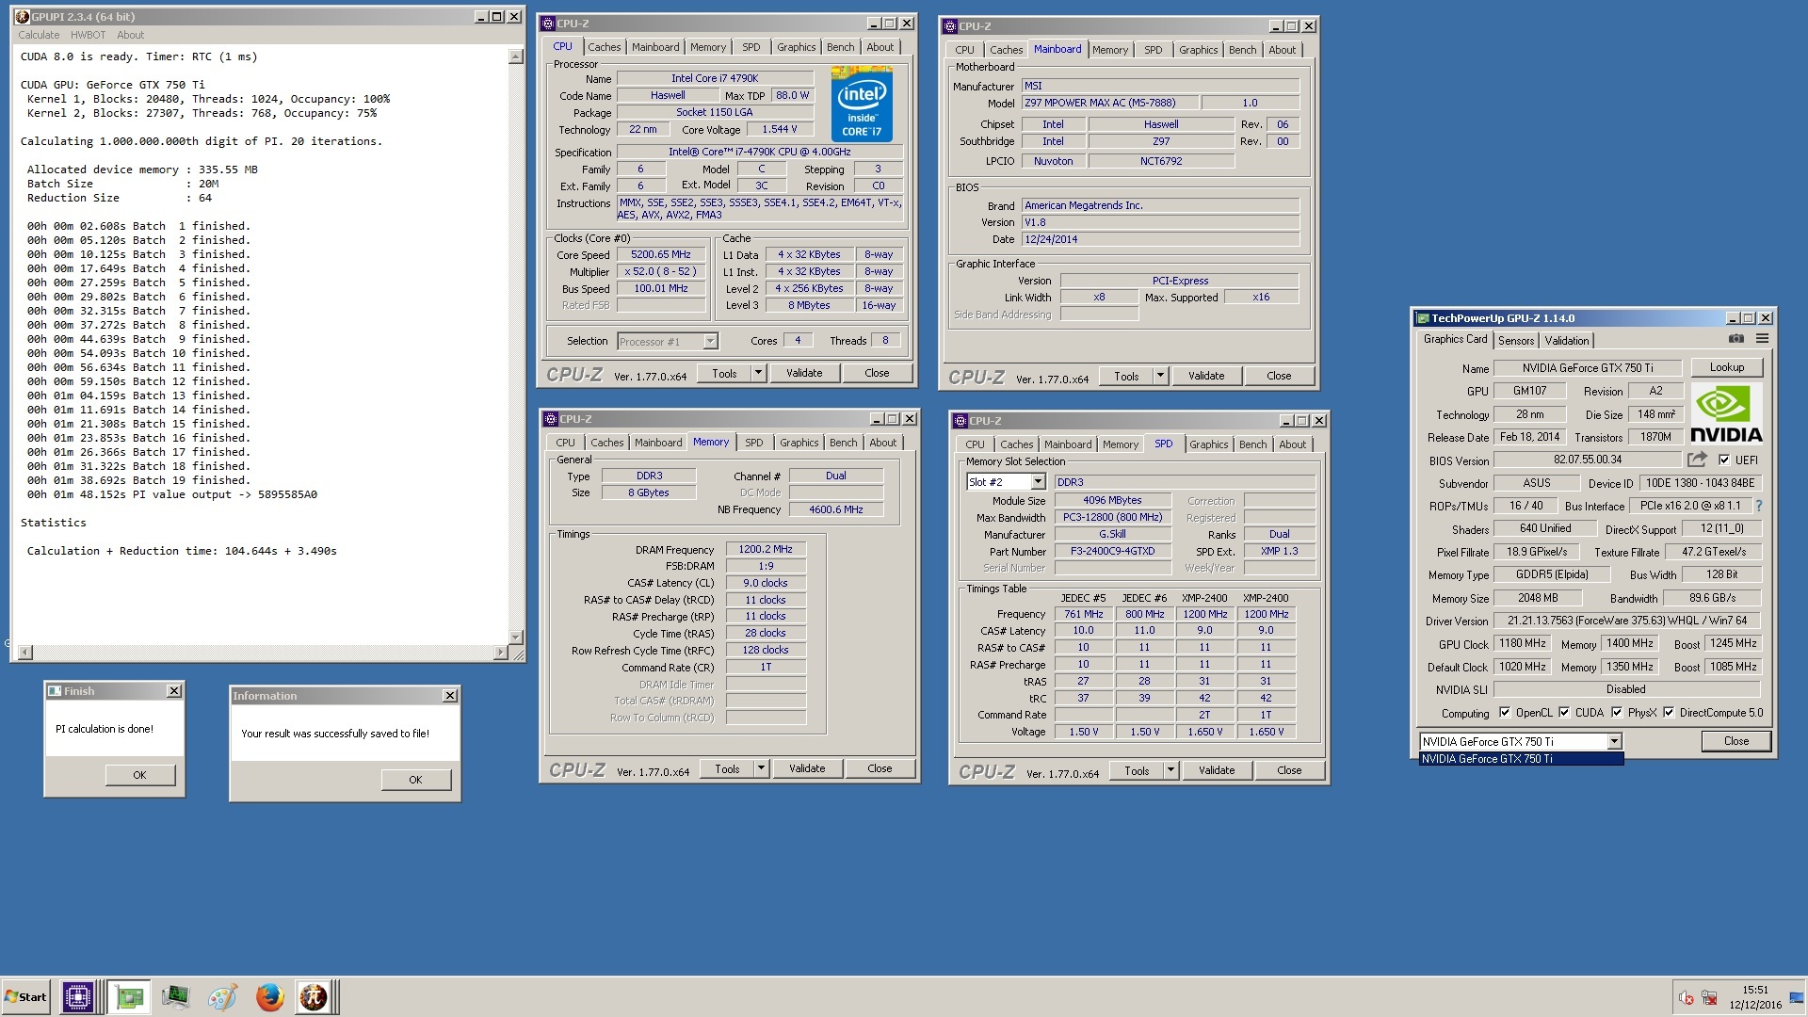This screenshot has width=1808, height=1017.
Task: Toggle the UEFI checkbox in GPU-Z
Action: [x=1723, y=460]
